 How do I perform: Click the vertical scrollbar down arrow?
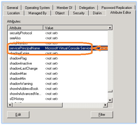110,100
